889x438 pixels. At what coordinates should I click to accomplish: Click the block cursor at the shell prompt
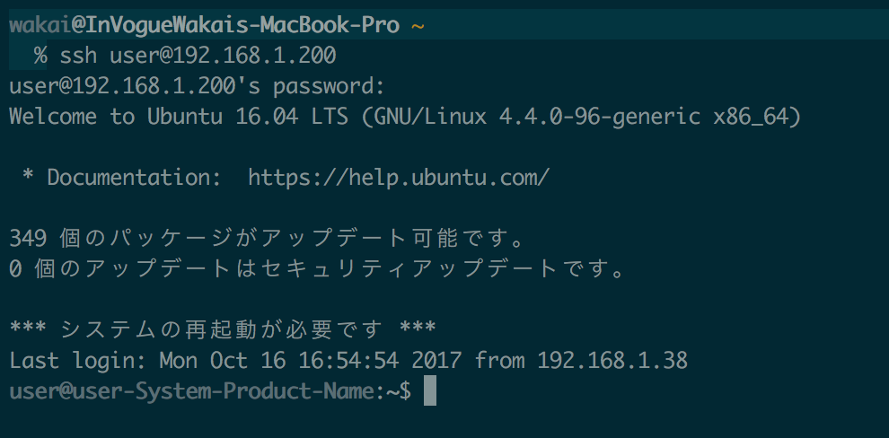tap(430, 391)
